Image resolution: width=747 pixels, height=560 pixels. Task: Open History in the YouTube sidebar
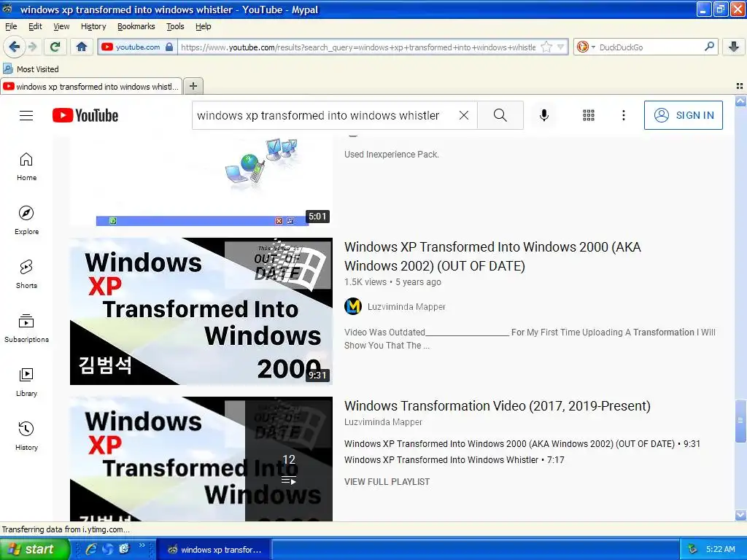(26, 436)
